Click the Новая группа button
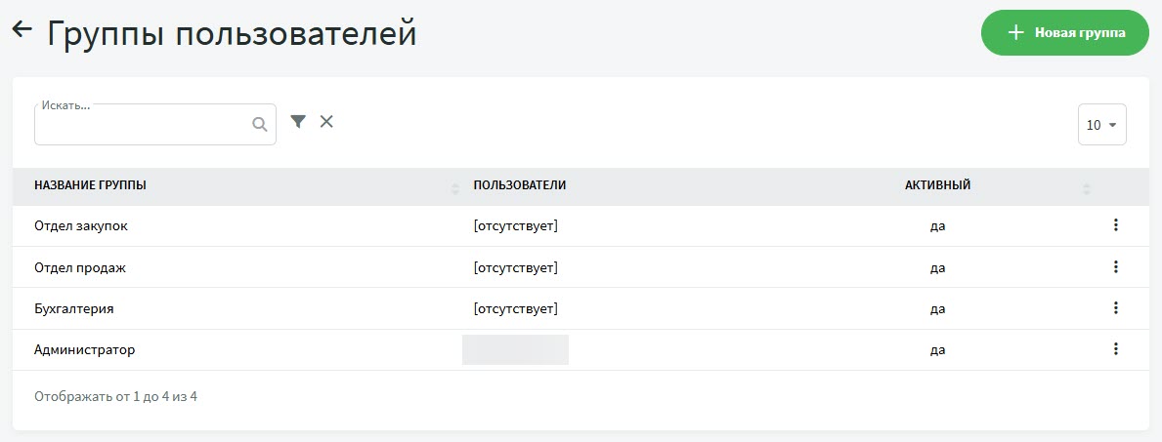This screenshot has height=442, width=1162. 1064,33
